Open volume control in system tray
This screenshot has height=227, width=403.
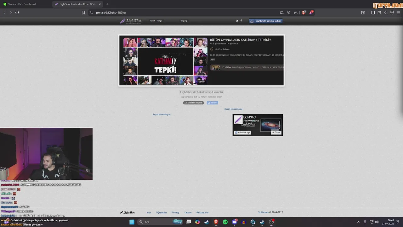point(377,222)
